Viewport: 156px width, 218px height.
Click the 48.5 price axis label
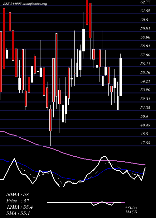144,134
